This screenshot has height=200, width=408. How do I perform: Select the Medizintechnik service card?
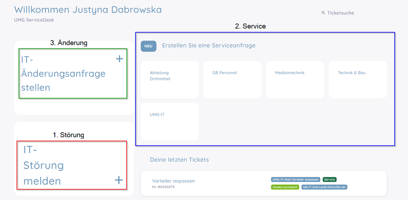(295, 79)
